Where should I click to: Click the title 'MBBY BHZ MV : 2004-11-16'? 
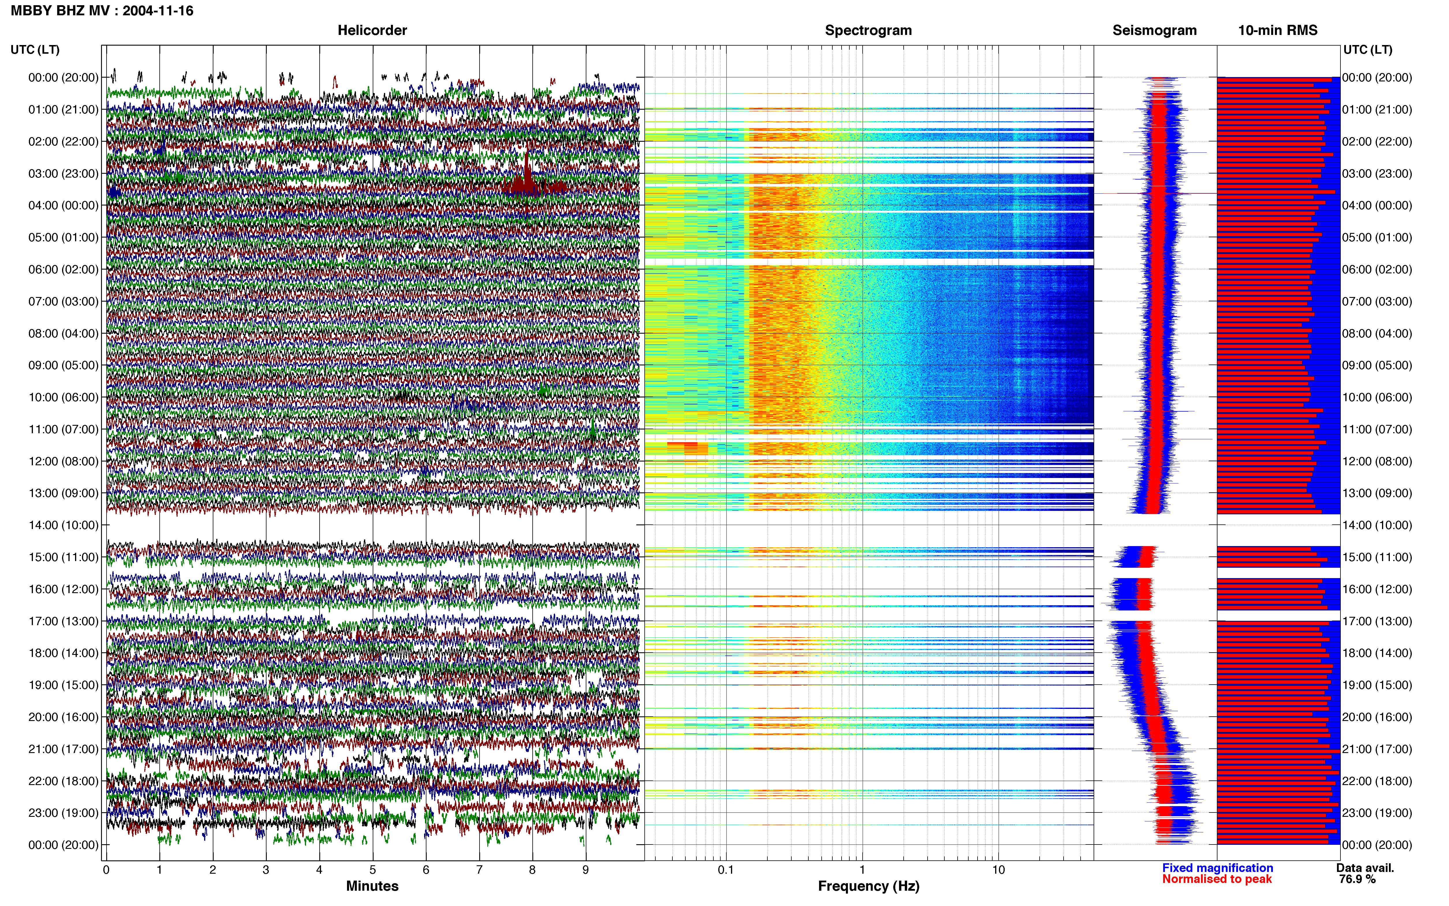102,11
